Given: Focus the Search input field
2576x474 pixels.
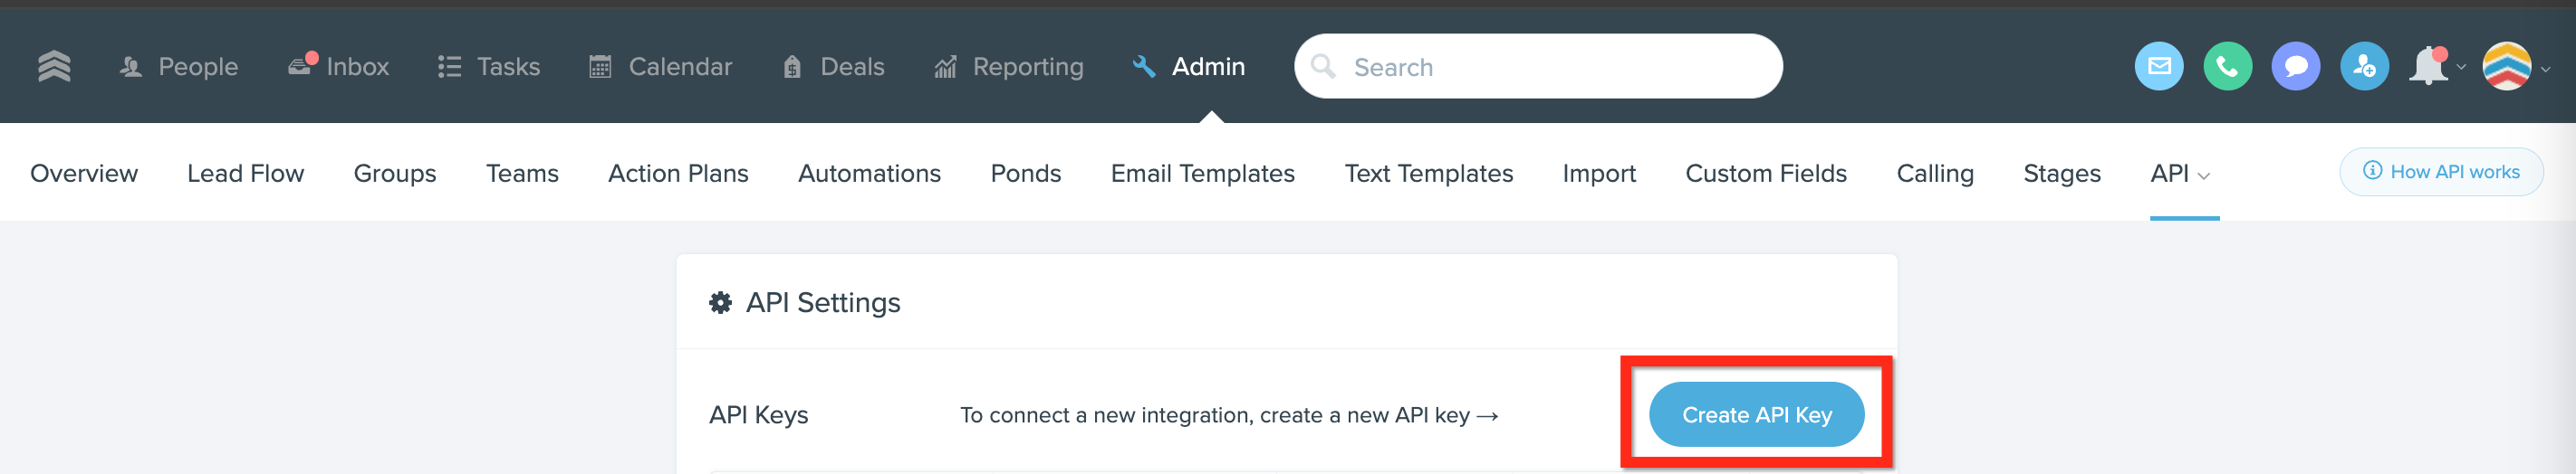Looking at the screenshot, I should (1537, 67).
